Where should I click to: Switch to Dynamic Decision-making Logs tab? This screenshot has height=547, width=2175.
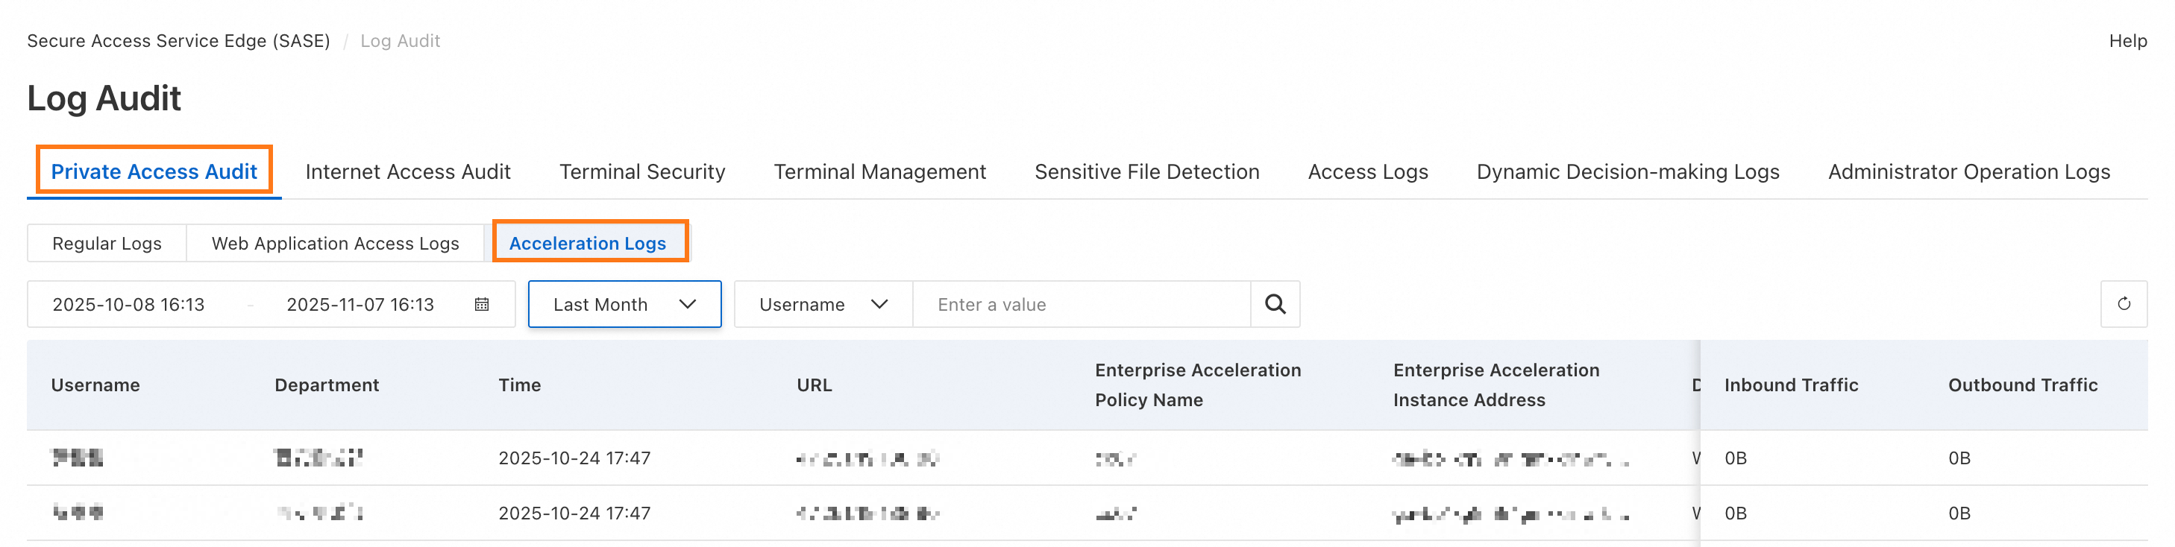coord(1627,171)
